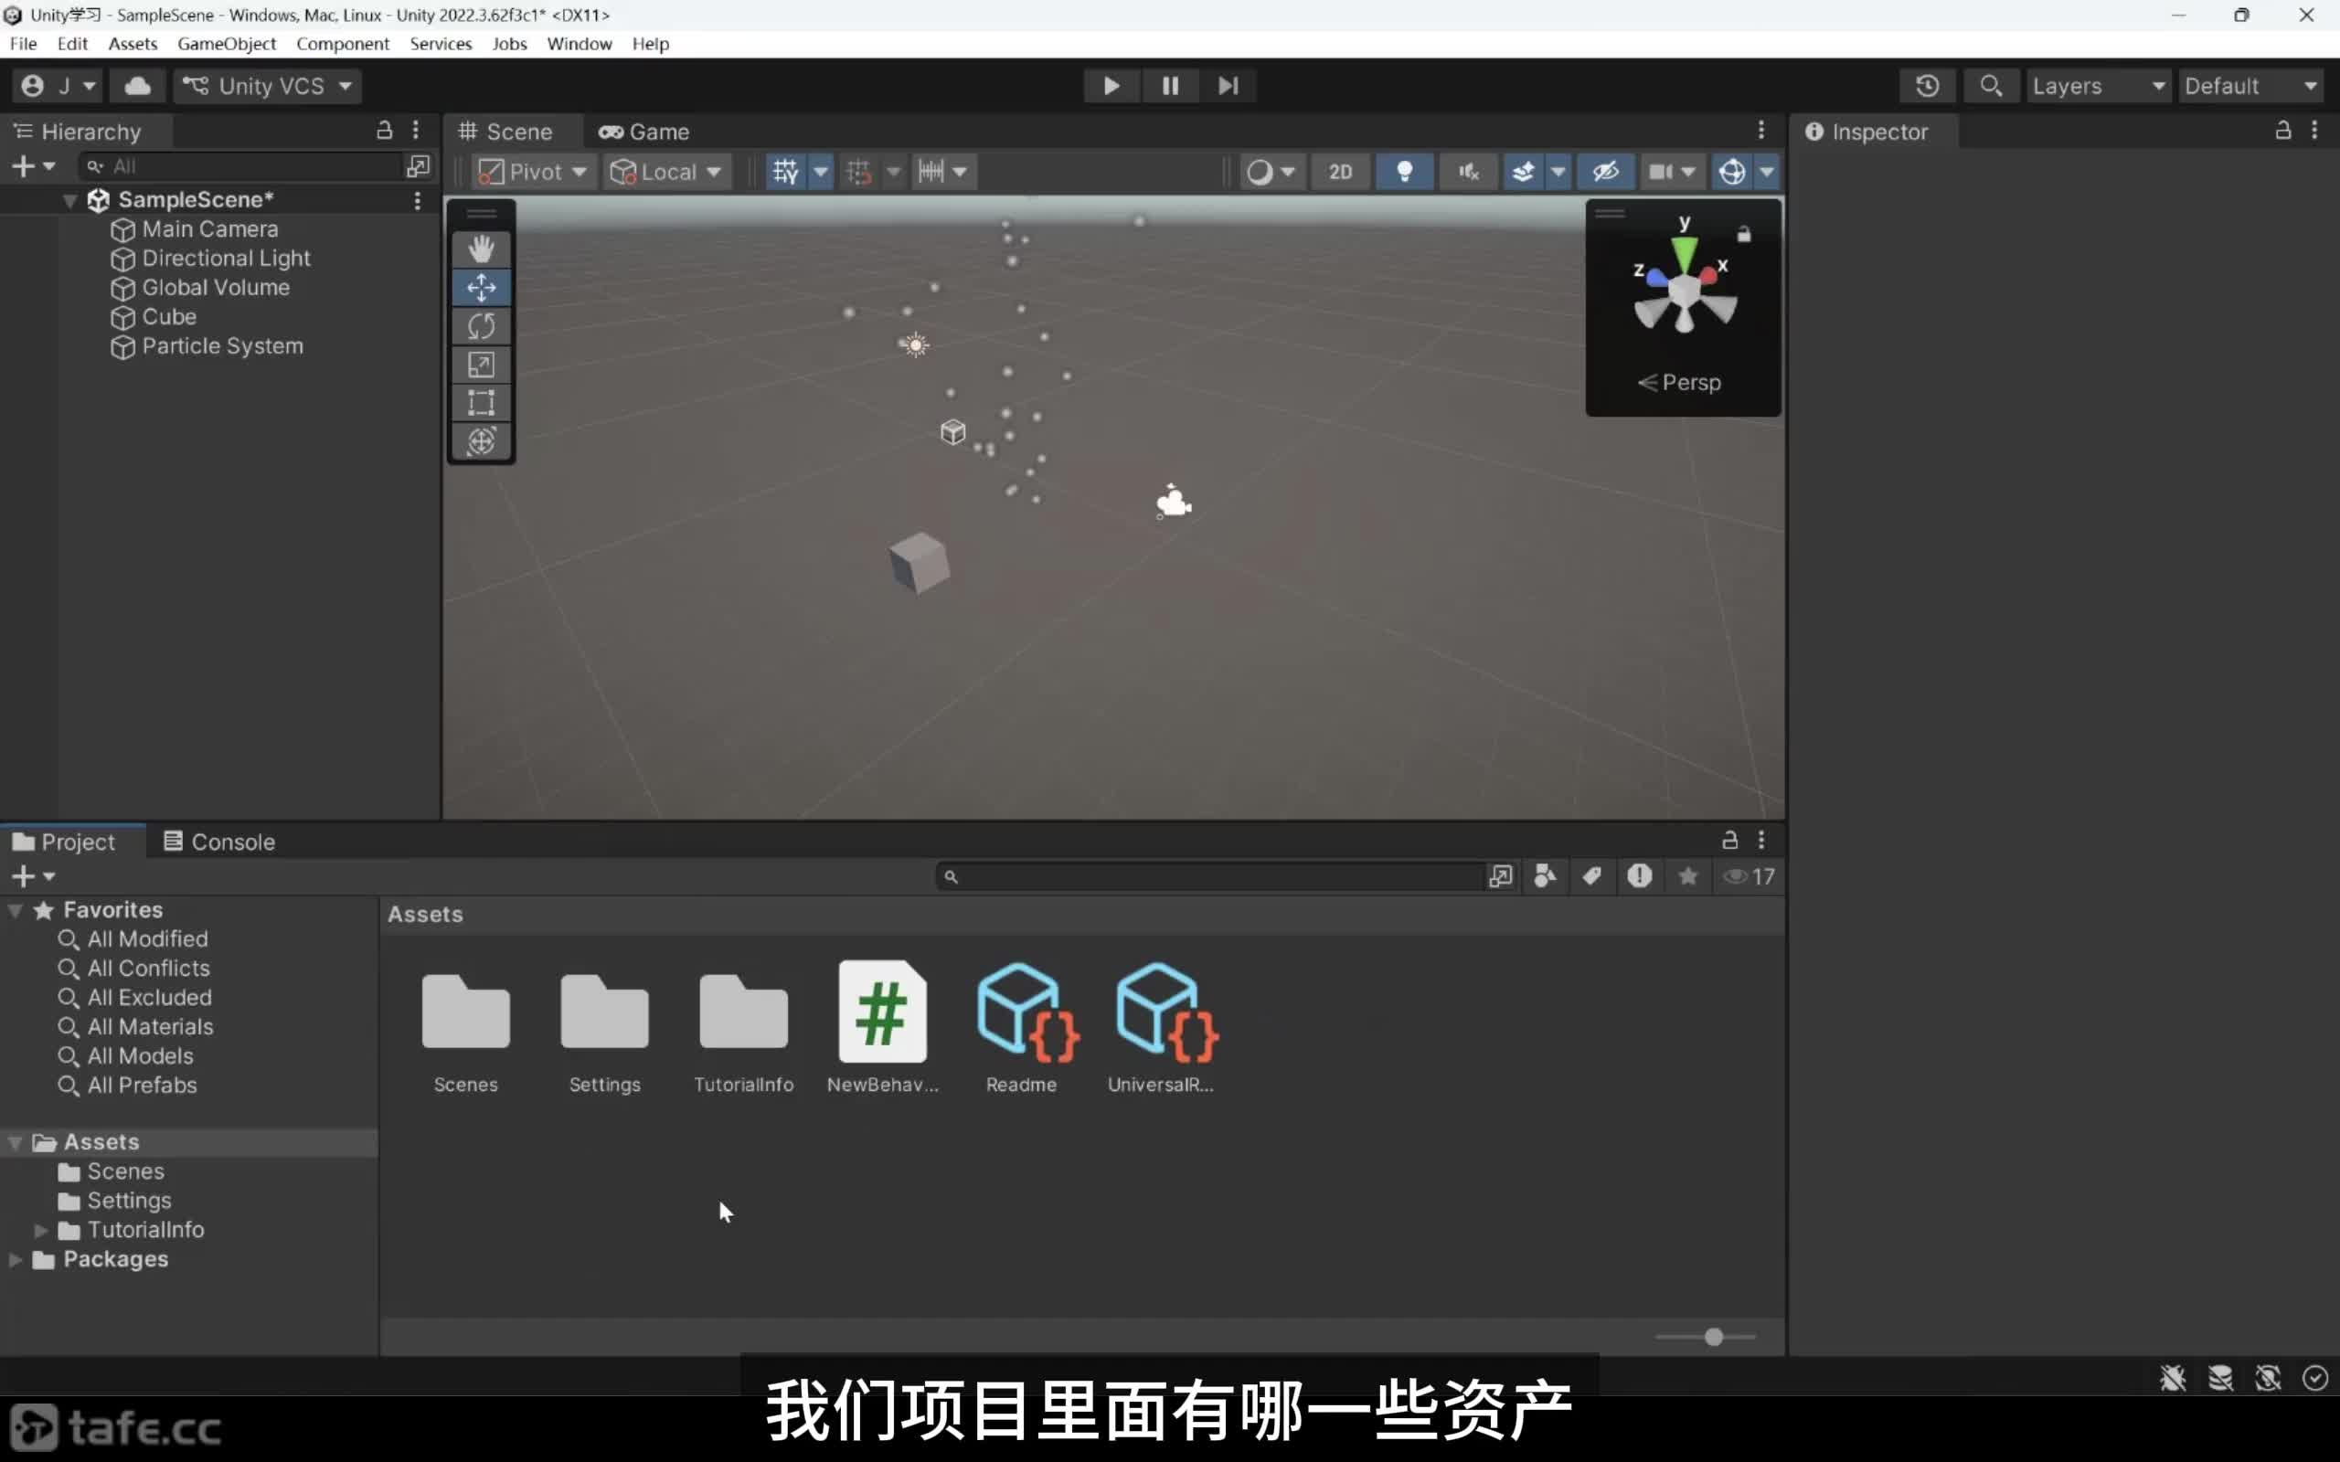Viewport: 2340px width, 1462px height.
Task: Open the Default layout dropdown
Action: point(2251,86)
